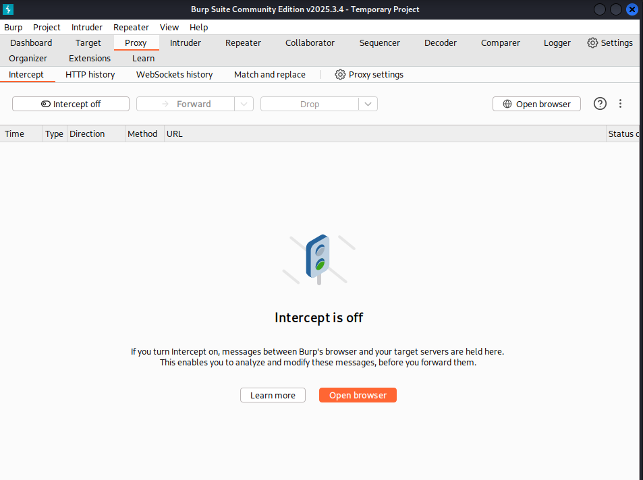Viewport: 643px width, 480px height.
Task: Click the Learn more button
Action: tap(273, 395)
